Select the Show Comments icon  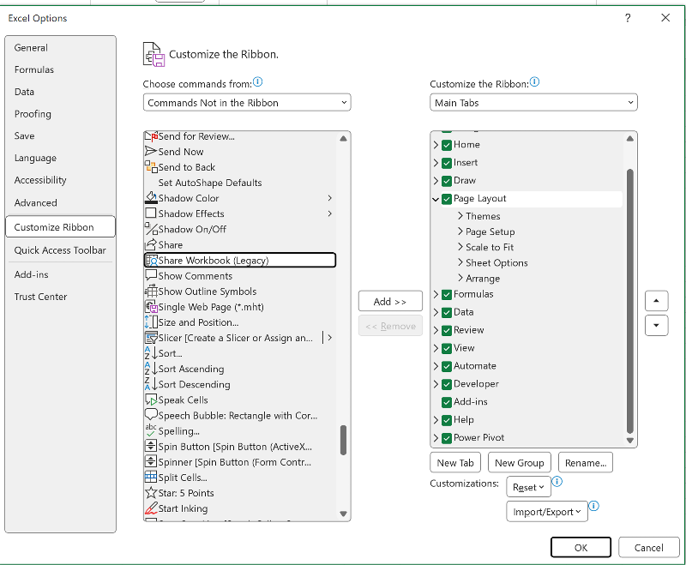click(151, 275)
